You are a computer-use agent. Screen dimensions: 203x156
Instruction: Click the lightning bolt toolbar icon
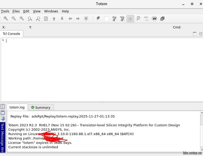[x=98, y=19]
